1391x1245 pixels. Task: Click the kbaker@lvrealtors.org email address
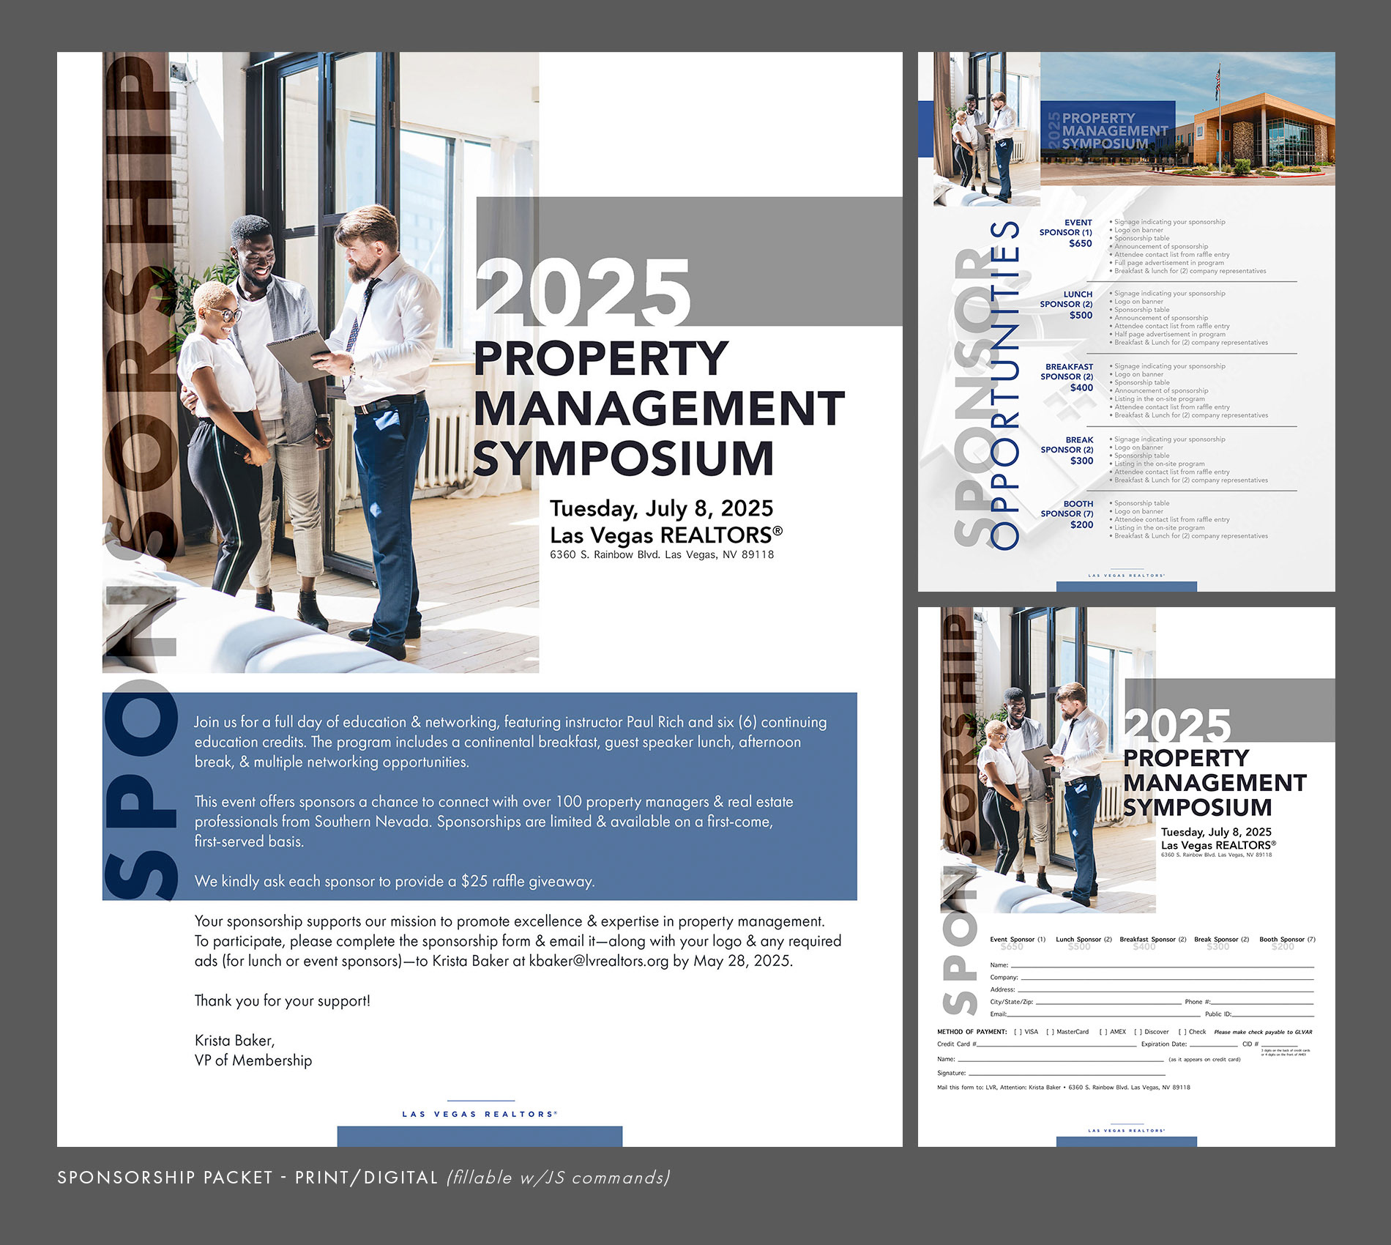click(x=599, y=961)
